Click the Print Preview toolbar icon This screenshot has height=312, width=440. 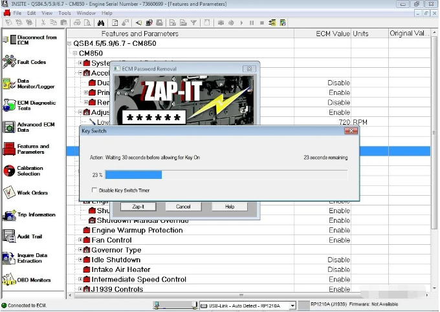pos(87,23)
